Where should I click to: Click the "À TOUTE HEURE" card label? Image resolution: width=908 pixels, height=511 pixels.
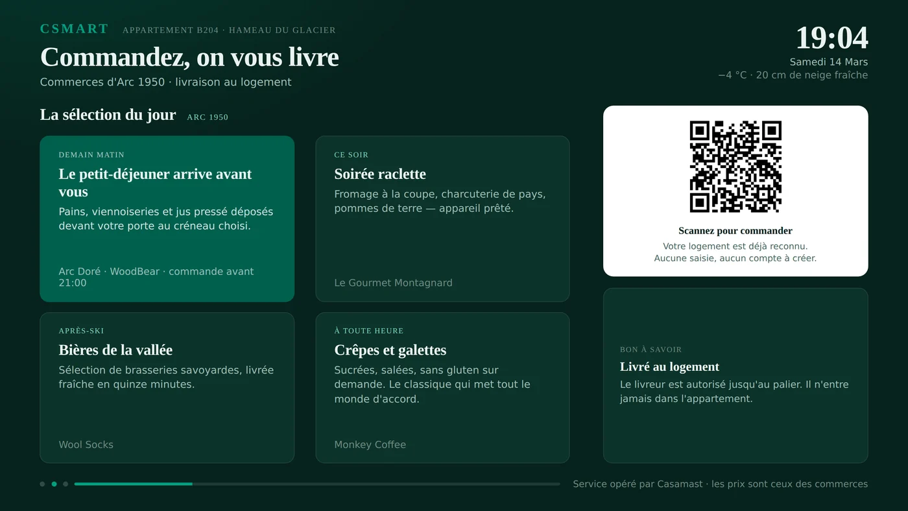coord(369,331)
